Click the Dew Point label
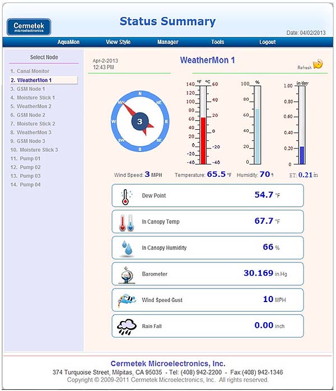Image resolution: width=336 pixels, height=391 pixels. 154,196
